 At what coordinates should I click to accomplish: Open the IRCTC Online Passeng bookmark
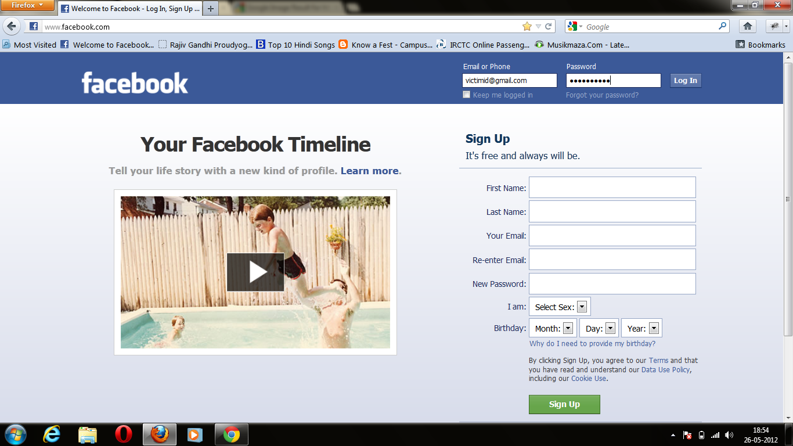484,45
